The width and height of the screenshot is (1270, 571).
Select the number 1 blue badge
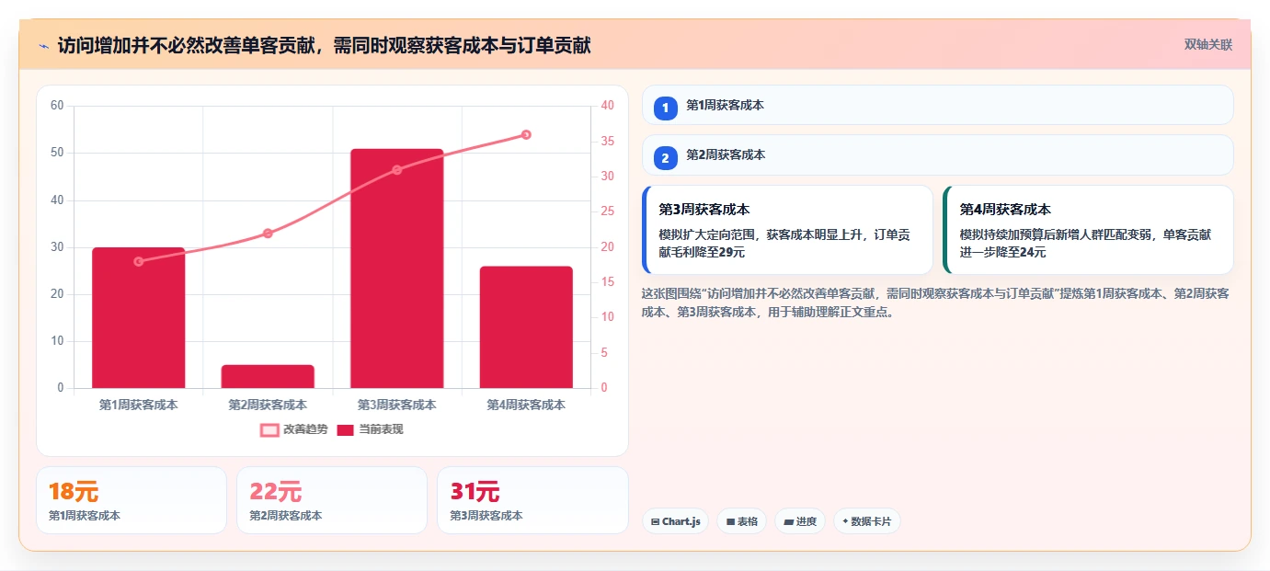pos(666,108)
